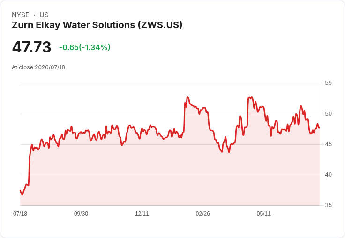Select the At close:2026/07/18 date text

pos(38,67)
